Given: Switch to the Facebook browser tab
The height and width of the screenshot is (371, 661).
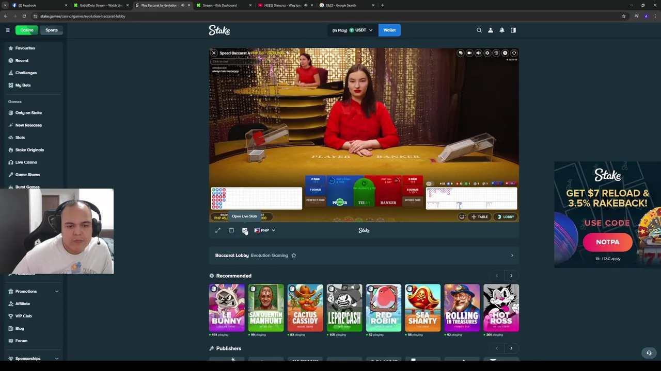Looking at the screenshot, I should (38, 5).
